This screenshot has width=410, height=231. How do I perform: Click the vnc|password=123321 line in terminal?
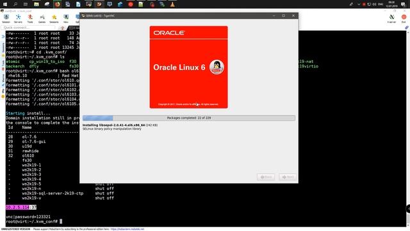(x=28, y=217)
